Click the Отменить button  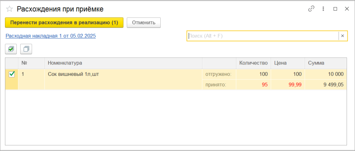[x=144, y=22]
